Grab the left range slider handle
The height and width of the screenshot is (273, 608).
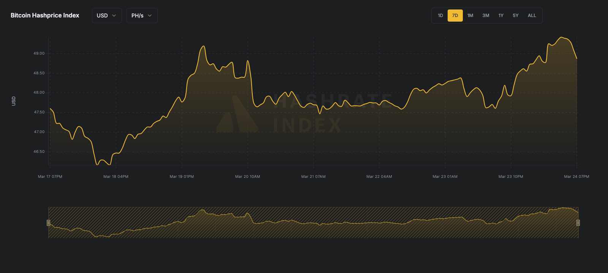[x=48, y=223]
